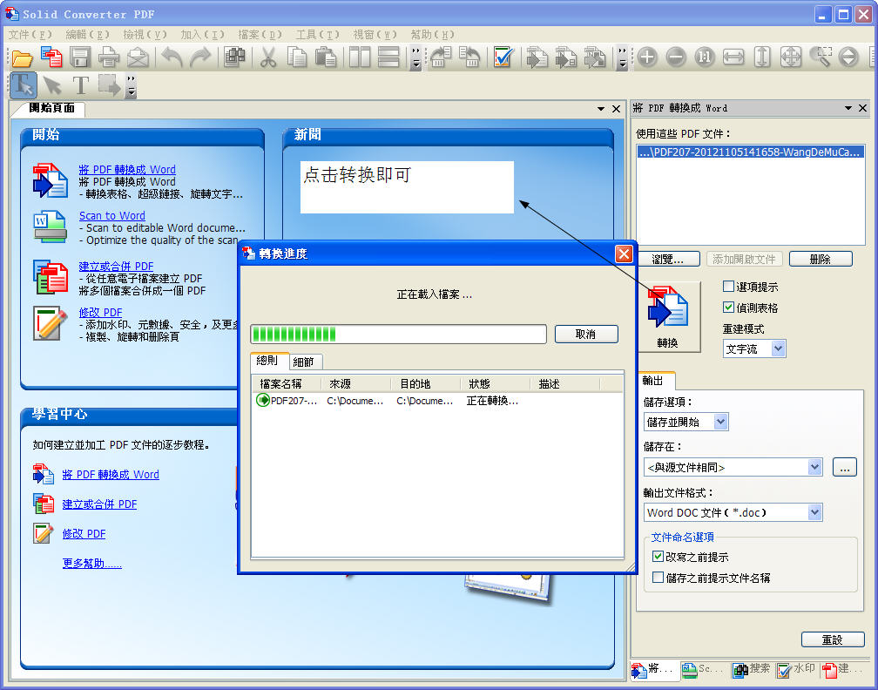The height and width of the screenshot is (690, 878).
Task: Paste using the clipboard toolbar icon
Action: [326, 57]
